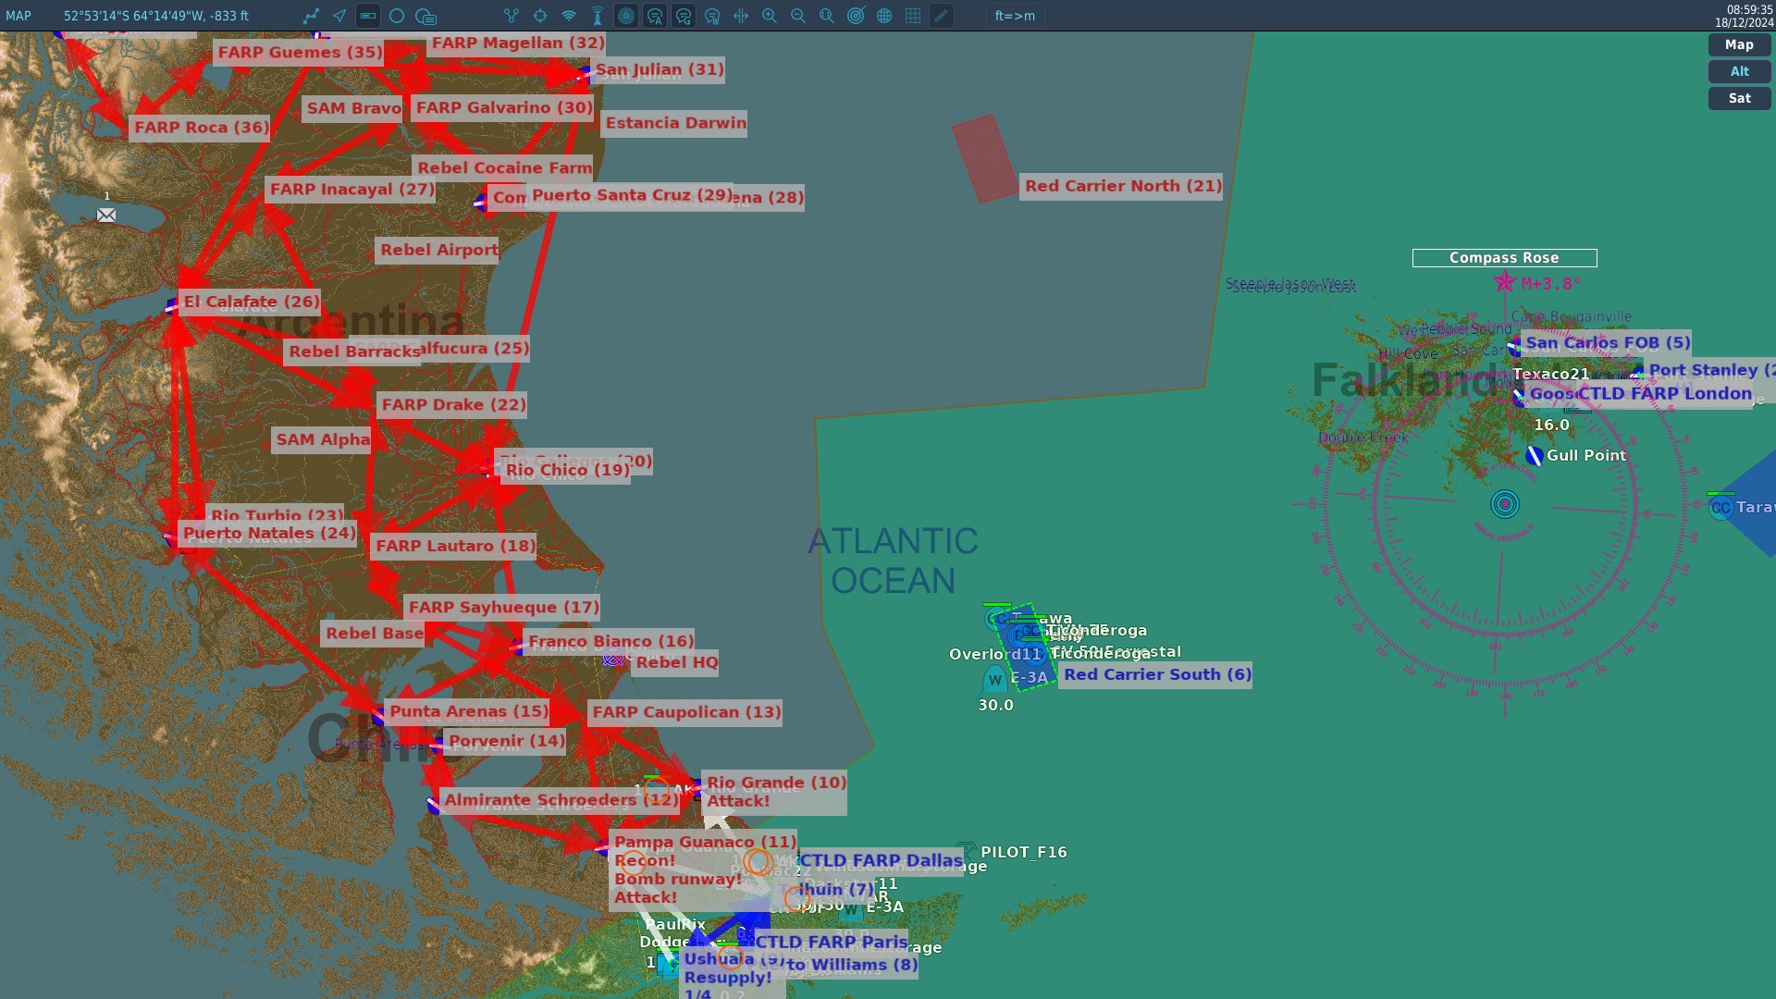Click the 'San Carlos FOB (5)' label

tap(1607, 343)
